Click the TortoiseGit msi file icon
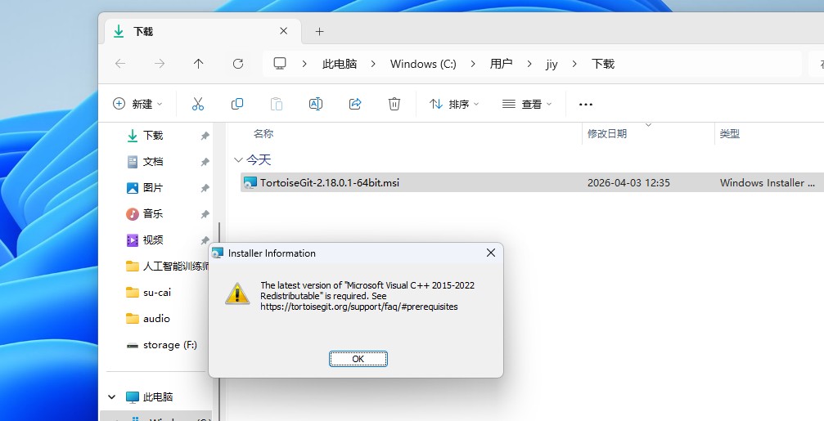The height and width of the screenshot is (421, 824). click(x=250, y=182)
